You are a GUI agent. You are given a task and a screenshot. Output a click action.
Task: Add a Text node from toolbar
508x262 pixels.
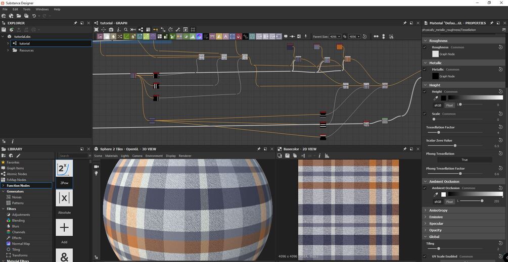coord(226,36)
